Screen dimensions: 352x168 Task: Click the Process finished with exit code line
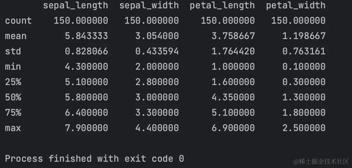(x=94, y=159)
